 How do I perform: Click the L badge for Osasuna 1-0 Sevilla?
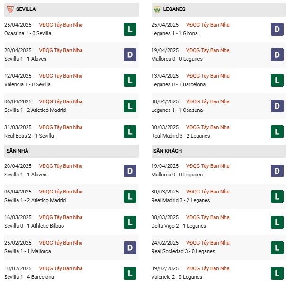130,29
